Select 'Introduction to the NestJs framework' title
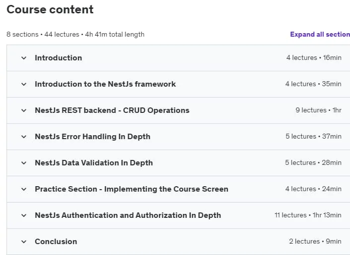Image resolution: width=350 pixels, height=255 pixels. [x=105, y=84]
